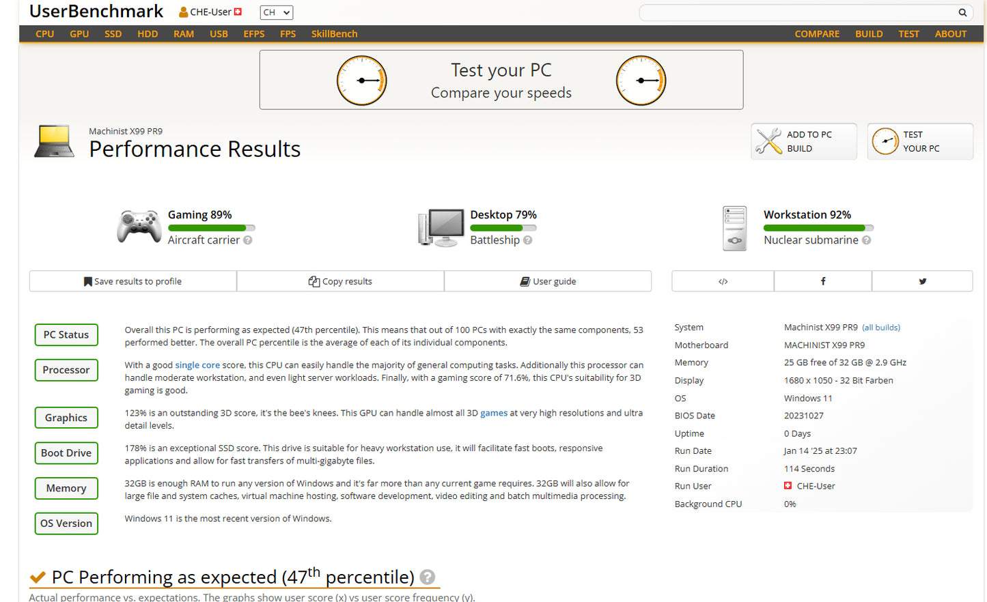Open the HDD menu
This screenshot has width=987, height=602.
148,33
